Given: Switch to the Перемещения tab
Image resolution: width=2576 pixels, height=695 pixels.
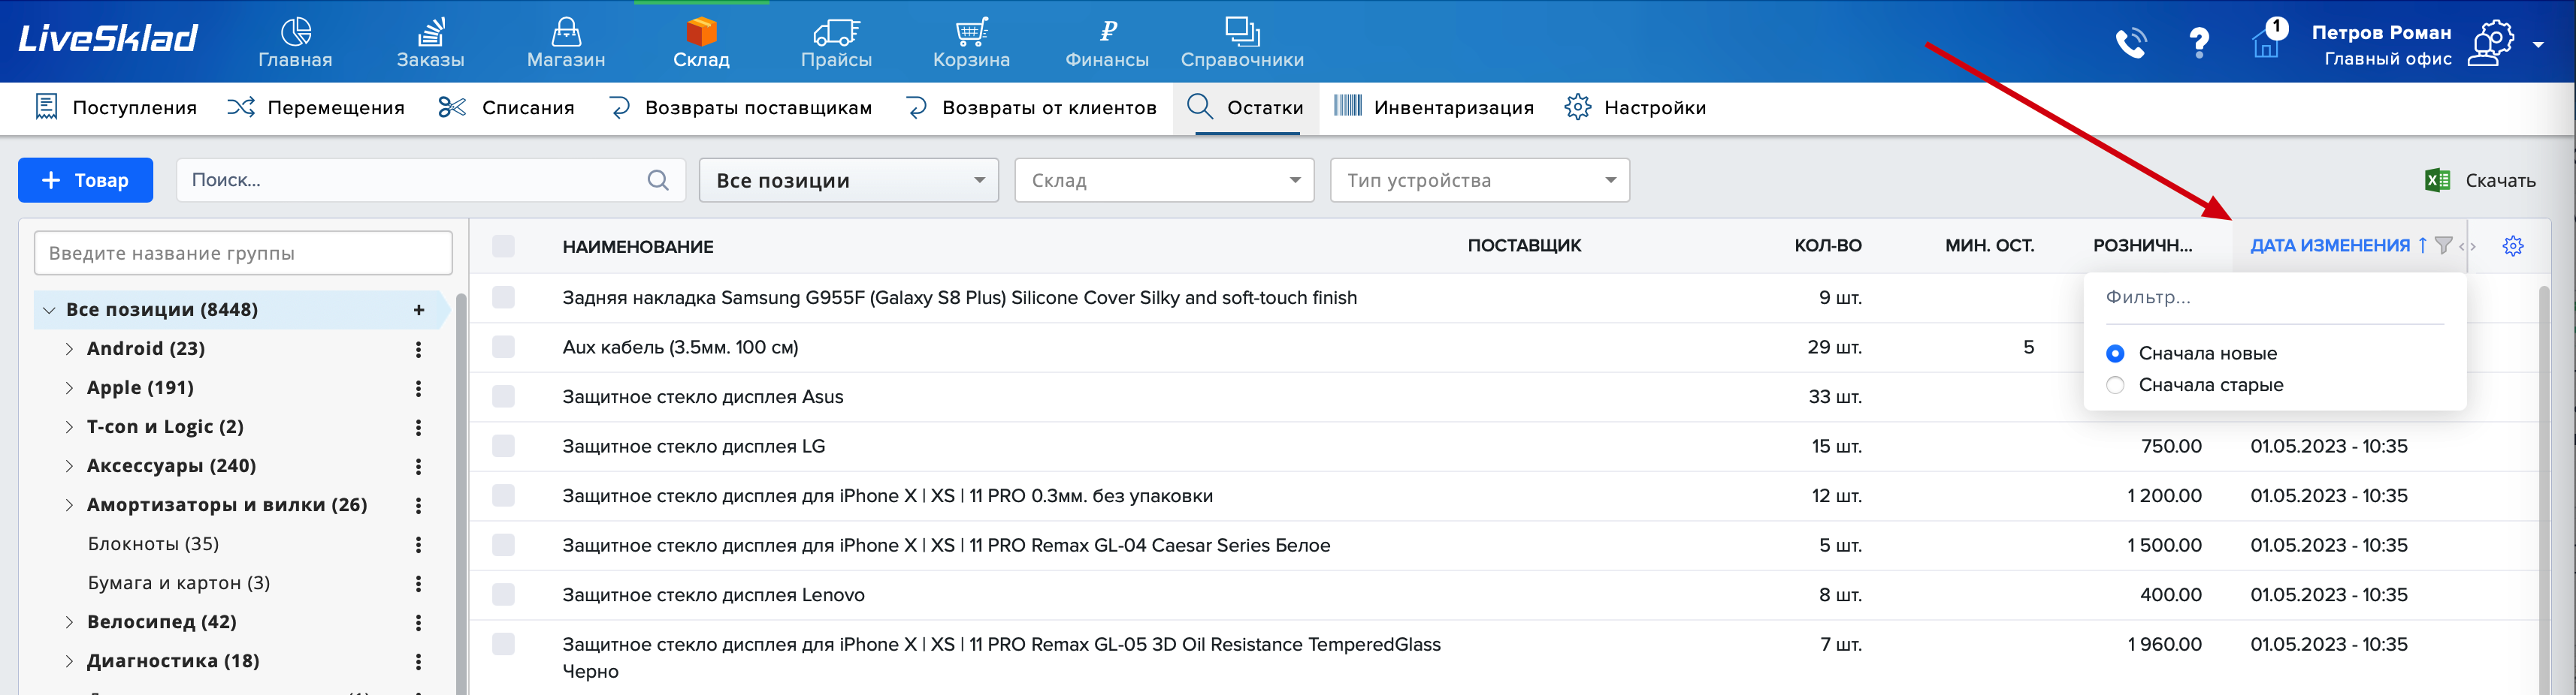Looking at the screenshot, I should 316,108.
